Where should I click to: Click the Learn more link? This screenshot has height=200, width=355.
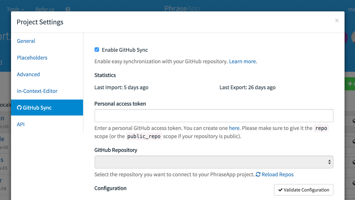click(x=243, y=61)
